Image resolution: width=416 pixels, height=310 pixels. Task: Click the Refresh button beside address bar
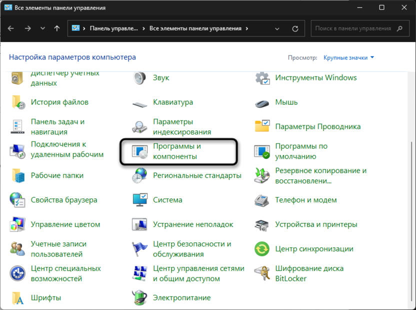pyautogui.click(x=295, y=28)
